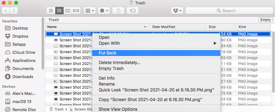Switch to icon view
This screenshot has width=275, height=112.
tap(51, 11)
